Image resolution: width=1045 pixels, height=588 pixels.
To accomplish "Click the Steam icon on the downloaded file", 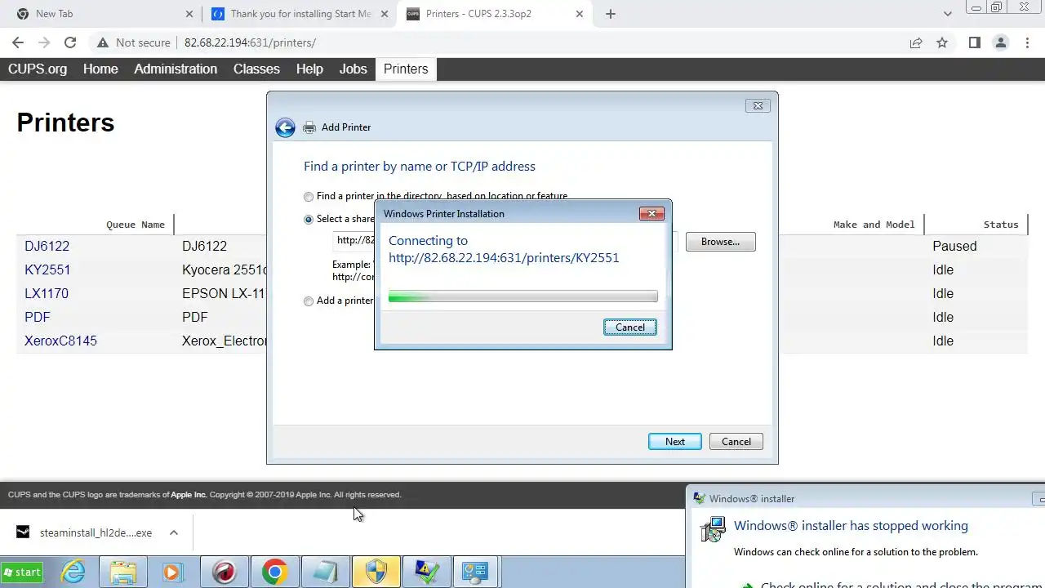I will tap(24, 532).
